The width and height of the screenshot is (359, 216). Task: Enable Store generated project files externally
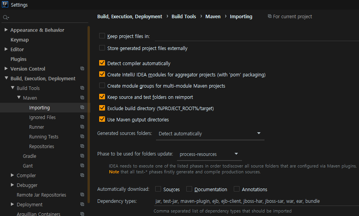(x=102, y=48)
